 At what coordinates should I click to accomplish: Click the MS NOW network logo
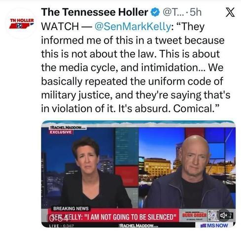tap(214, 225)
